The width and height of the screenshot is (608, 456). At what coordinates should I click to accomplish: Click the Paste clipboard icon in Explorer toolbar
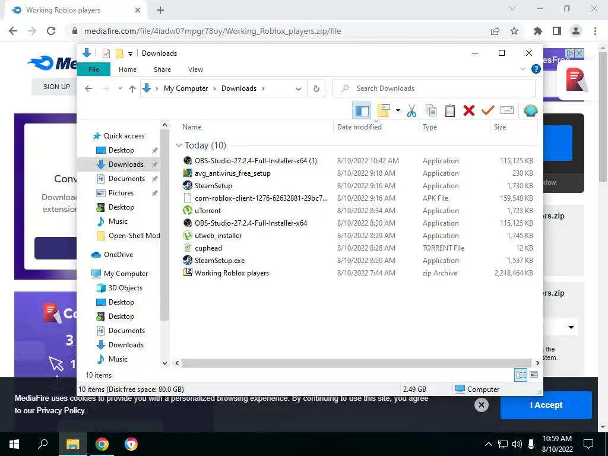(450, 110)
